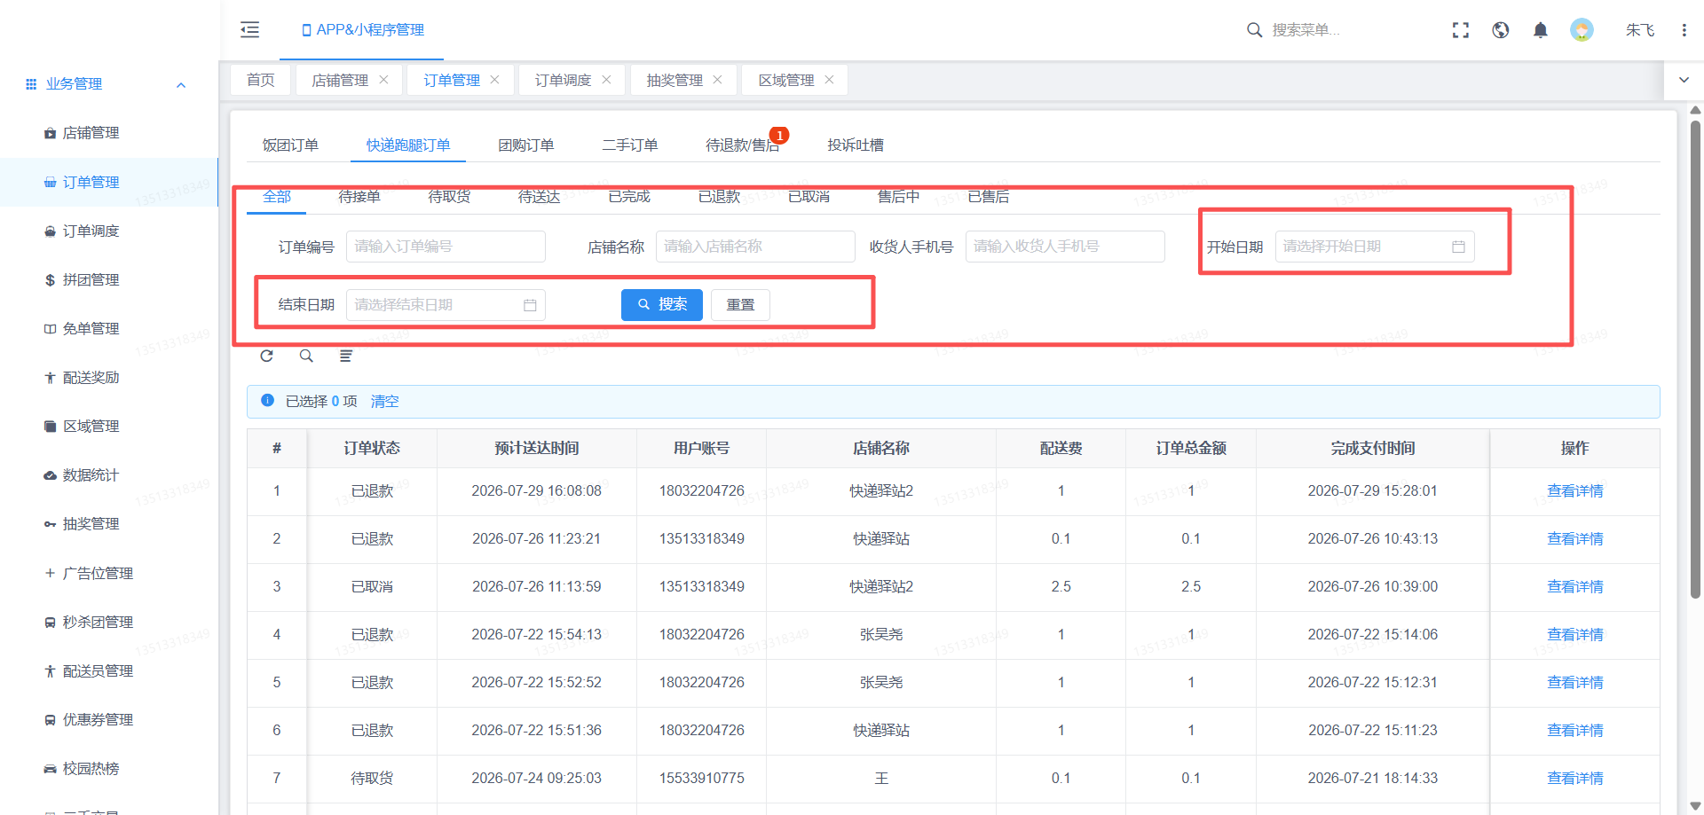The height and width of the screenshot is (815, 1704).
Task: Switch to the 团购订单 tab
Action: 526,145
